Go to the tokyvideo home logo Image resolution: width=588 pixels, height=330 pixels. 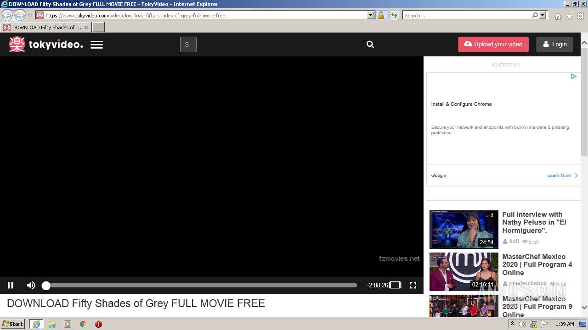(46, 44)
